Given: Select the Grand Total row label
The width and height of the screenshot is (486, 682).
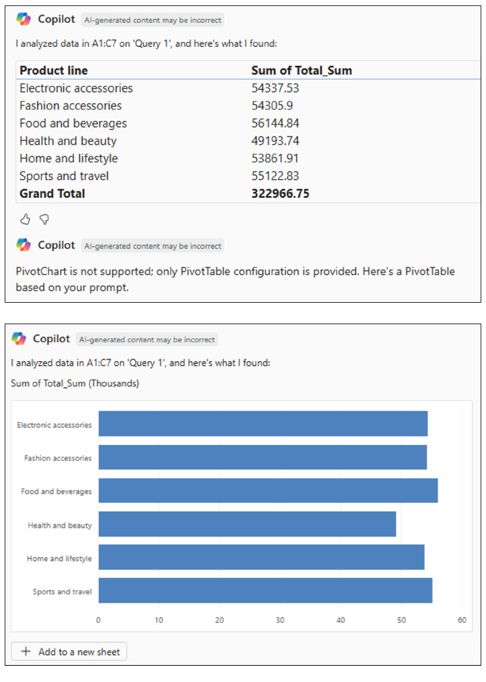Looking at the screenshot, I should click(52, 193).
